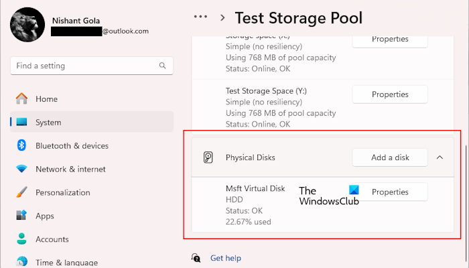Click the Physical Disks drive icon
Viewport: 469px width, 268px height.
pyautogui.click(x=208, y=158)
